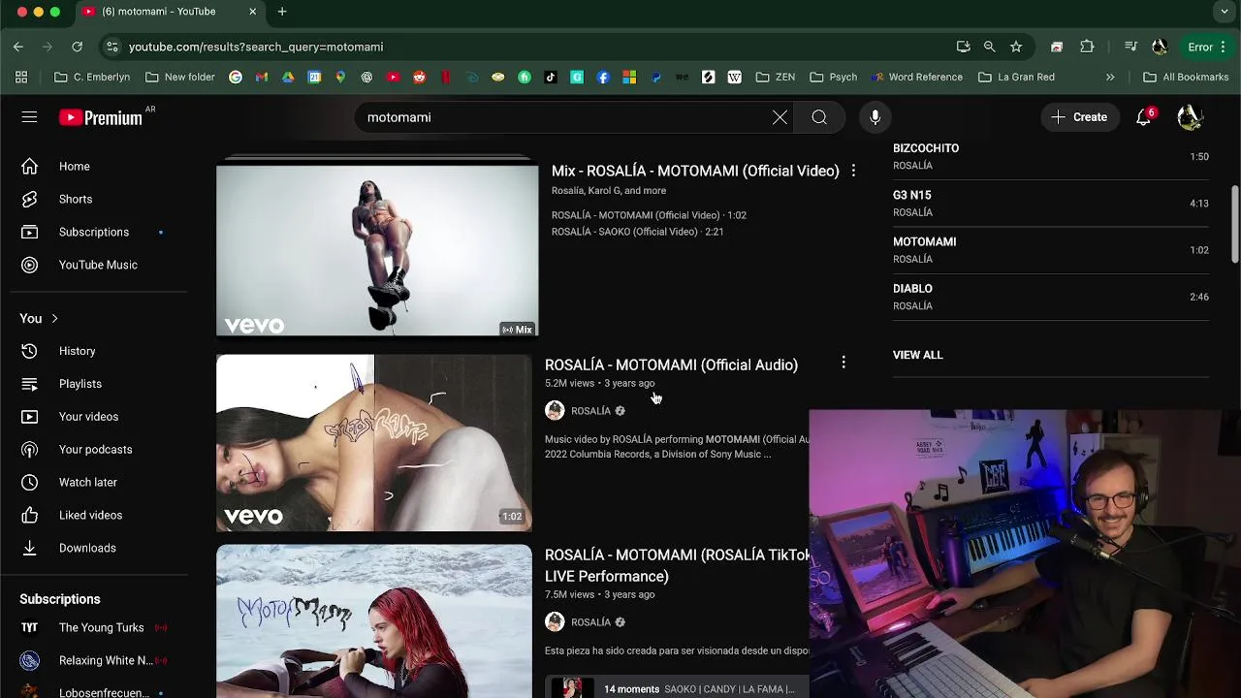1241x698 pixels.
Task: Open more options for Mix ROSALÍA MOTOMAMI
Action: 853,171
